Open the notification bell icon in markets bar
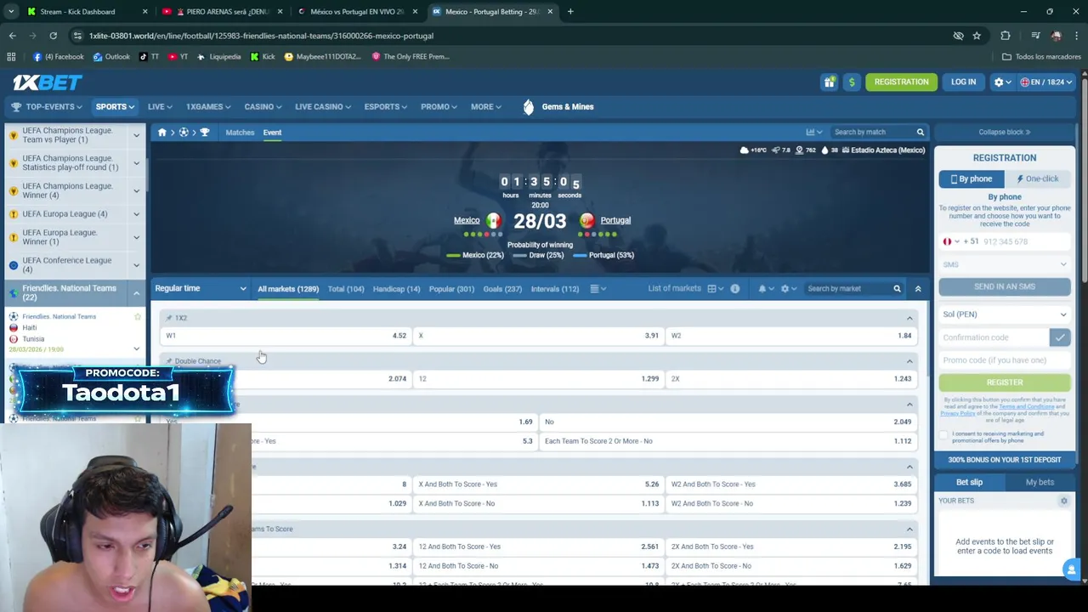 pos(762,289)
